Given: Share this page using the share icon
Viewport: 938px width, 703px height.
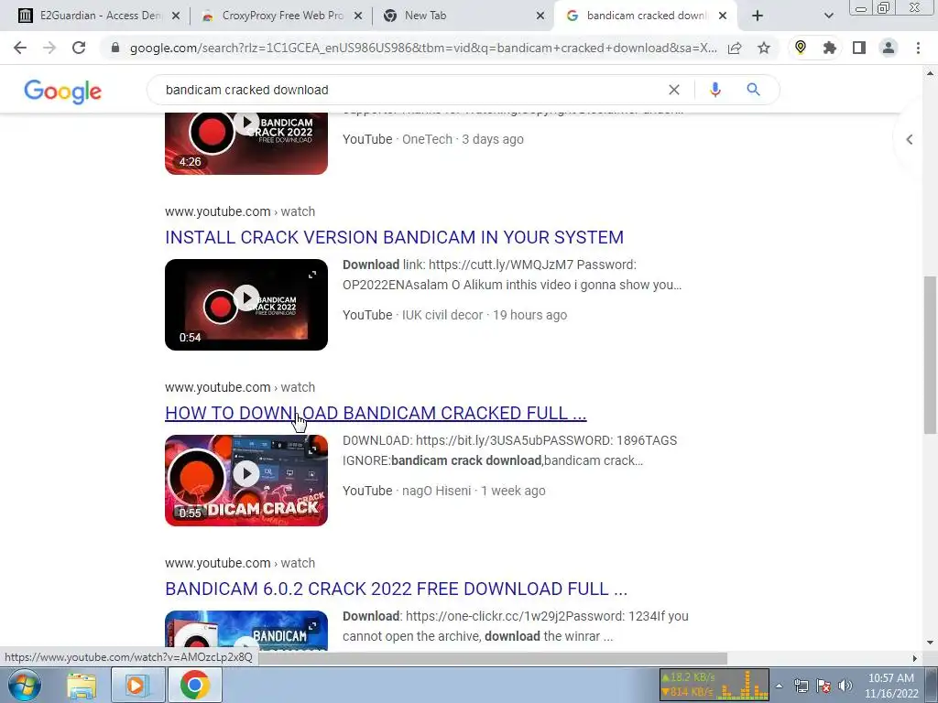Looking at the screenshot, I should pos(735,48).
